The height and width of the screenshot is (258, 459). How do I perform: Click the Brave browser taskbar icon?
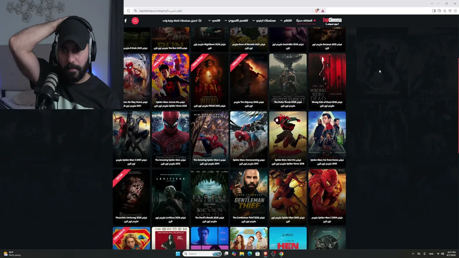(265, 254)
